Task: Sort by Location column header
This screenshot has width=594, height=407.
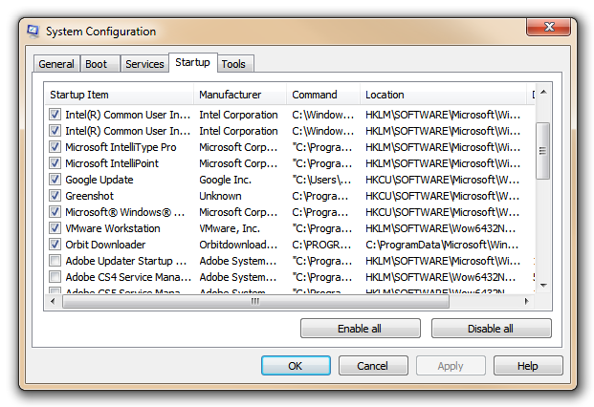Action: 443,95
